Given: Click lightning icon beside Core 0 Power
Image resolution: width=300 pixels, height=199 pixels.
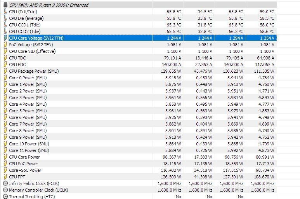Looking at the screenshot, I should (5, 78).
